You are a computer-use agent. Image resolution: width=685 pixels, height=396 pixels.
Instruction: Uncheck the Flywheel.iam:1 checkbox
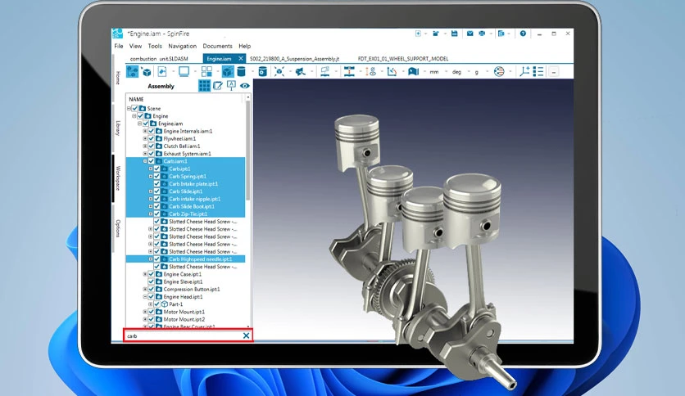click(x=151, y=139)
